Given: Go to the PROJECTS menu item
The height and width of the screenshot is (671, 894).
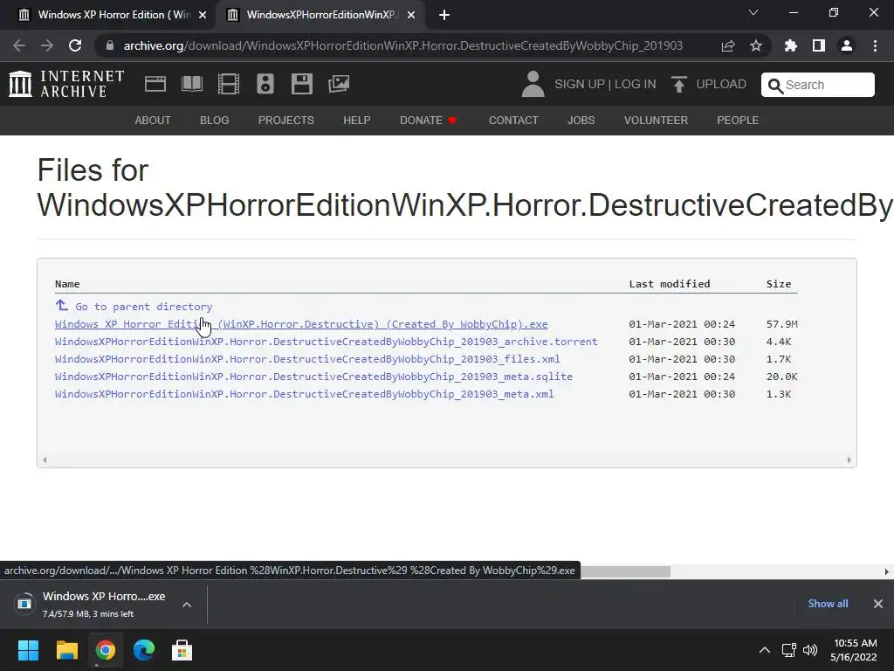Looking at the screenshot, I should coord(286,121).
